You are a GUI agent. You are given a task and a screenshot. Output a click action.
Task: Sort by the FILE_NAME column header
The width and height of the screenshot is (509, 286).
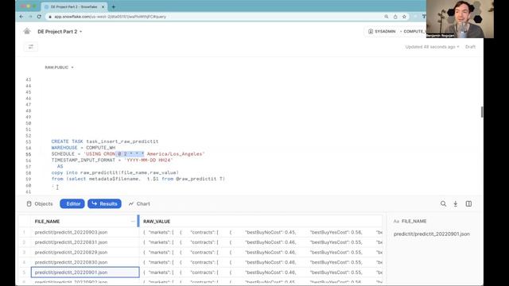click(47, 221)
